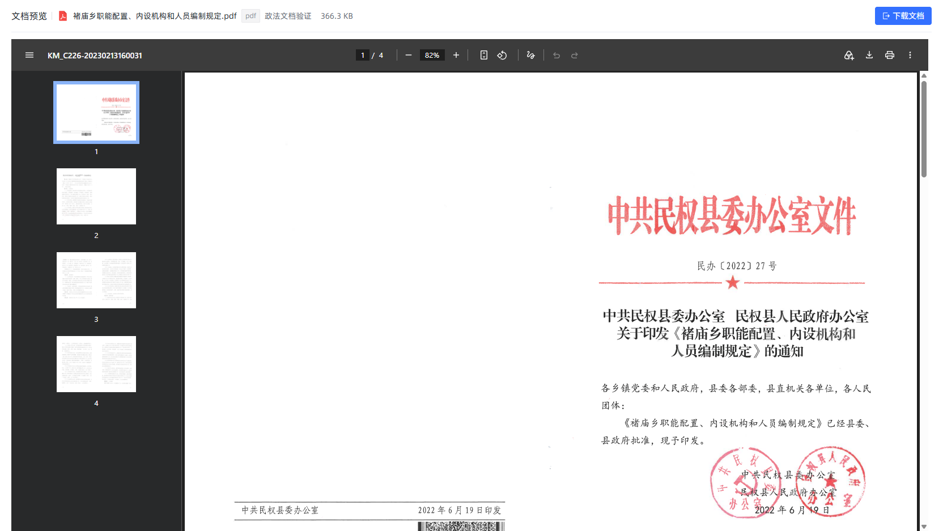Go to page 4 thumbnail
Screen dimensions: 943x531
(x=96, y=364)
